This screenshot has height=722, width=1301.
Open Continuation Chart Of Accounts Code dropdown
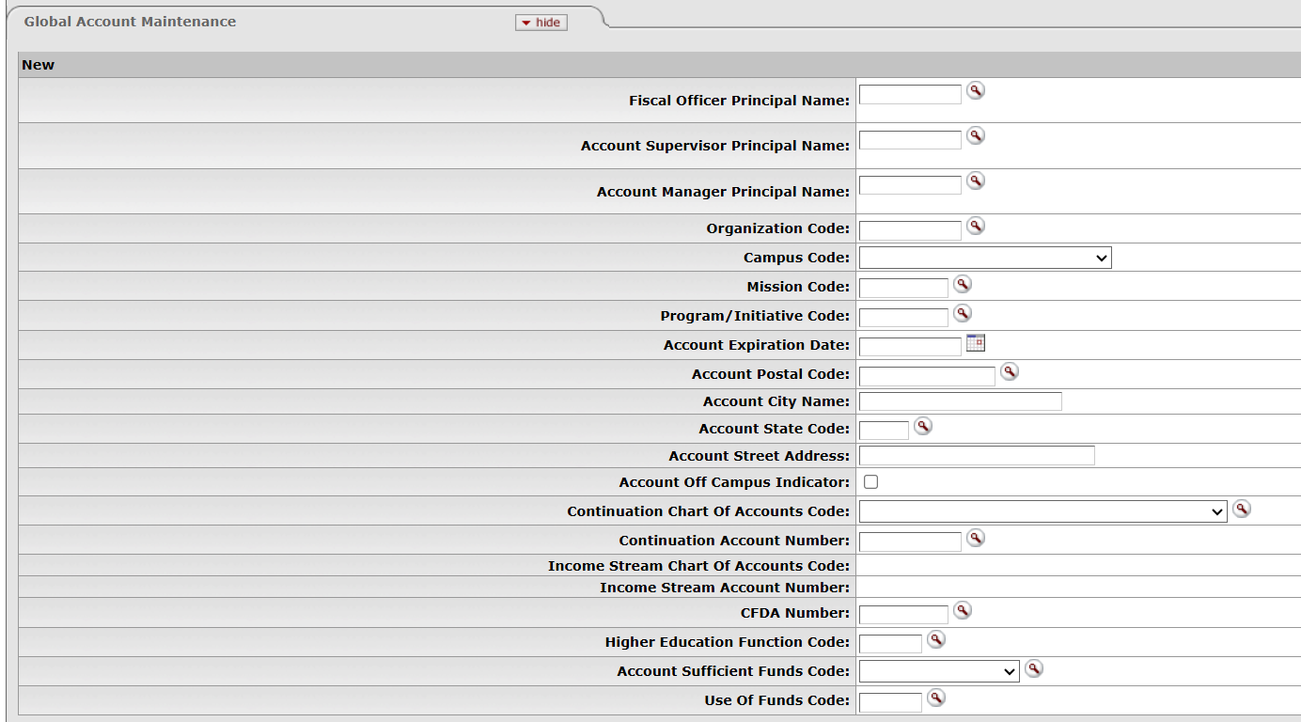point(1043,511)
